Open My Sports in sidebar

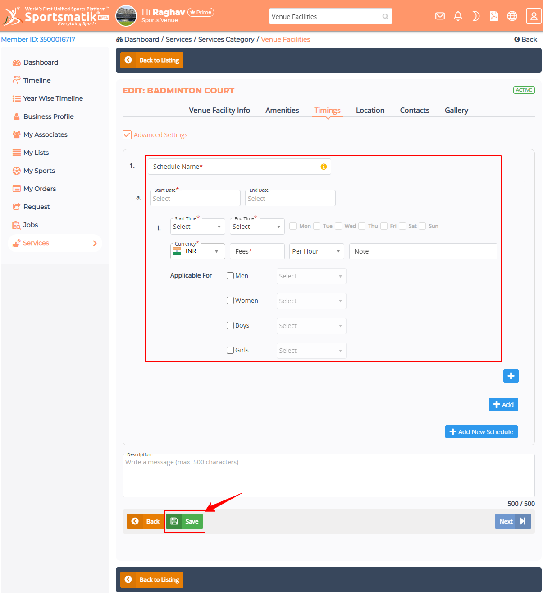(x=39, y=171)
